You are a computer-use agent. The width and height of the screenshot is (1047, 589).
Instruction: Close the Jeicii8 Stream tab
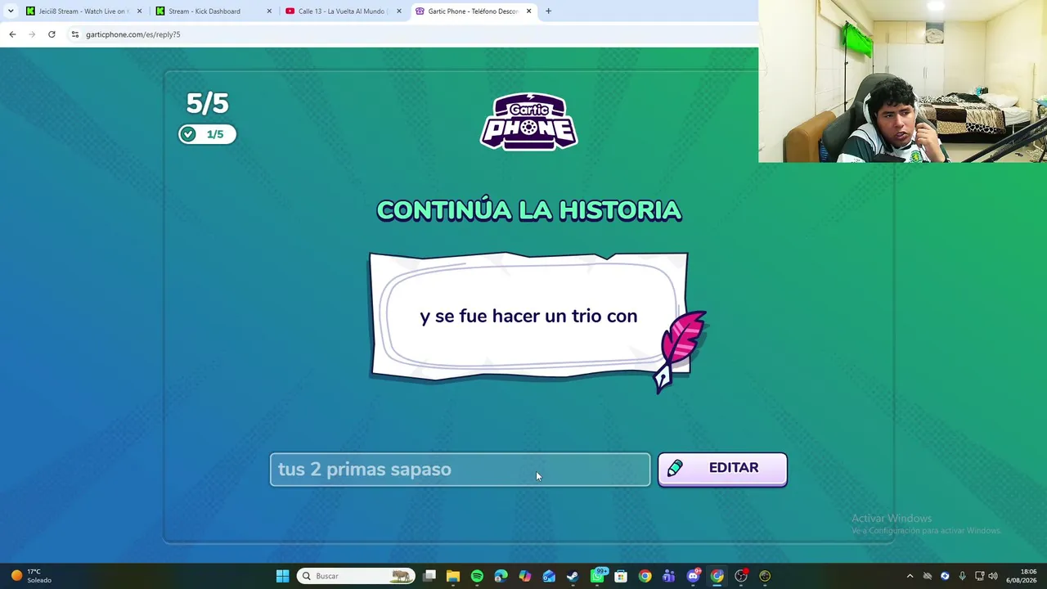click(x=139, y=11)
